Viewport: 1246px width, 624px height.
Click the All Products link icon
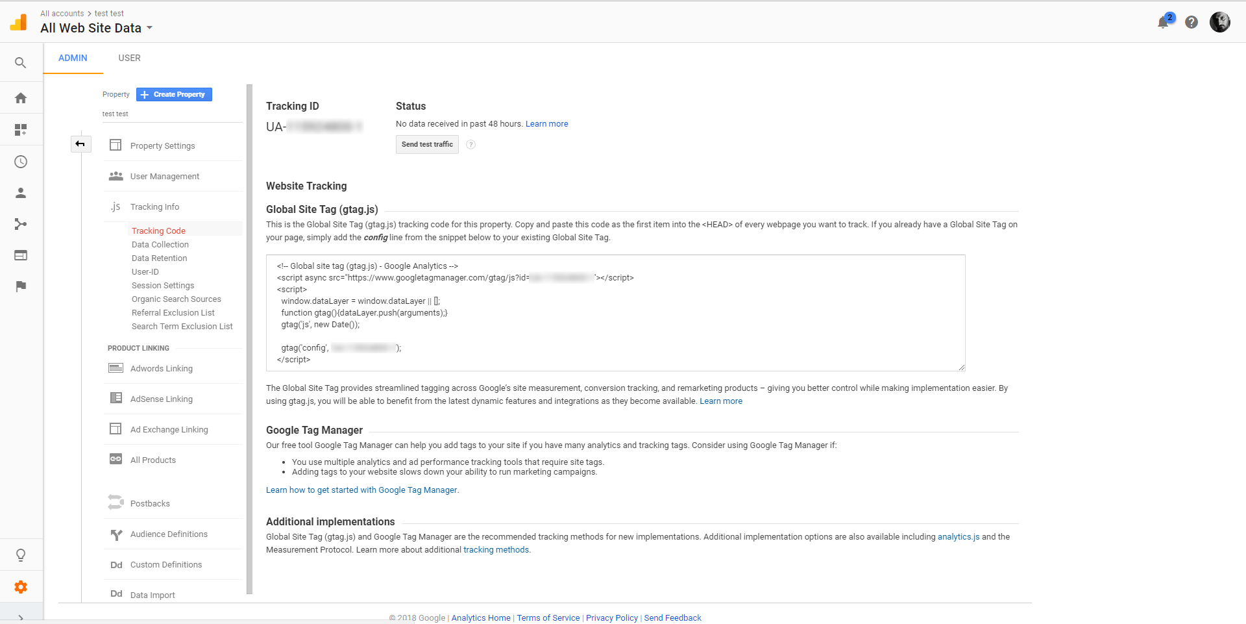coord(116,459)
